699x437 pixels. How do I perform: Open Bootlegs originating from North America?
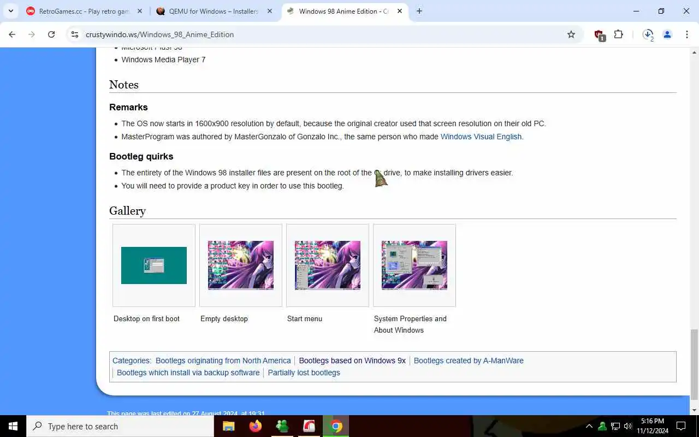223,361
